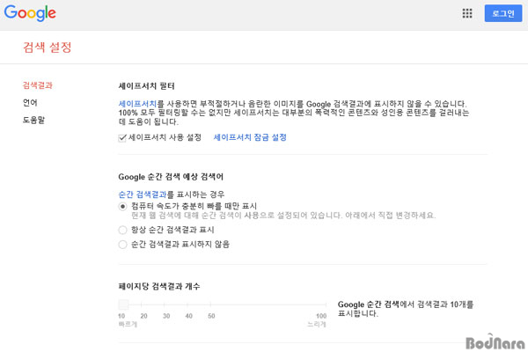Click the 페이지당 검색결과 개수 heading
528x352 pixels.
tap(159, 286)
